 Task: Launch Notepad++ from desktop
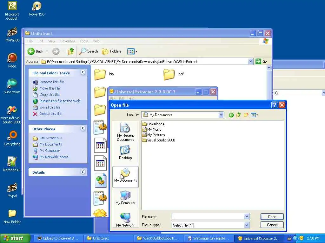point(12,165)
